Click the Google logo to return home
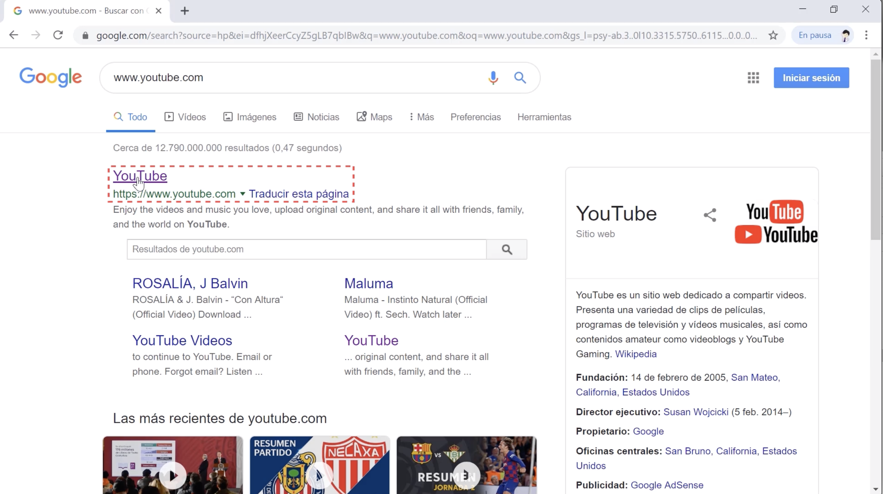The width and height of the screenshot is (883, 494). [51, 77]
